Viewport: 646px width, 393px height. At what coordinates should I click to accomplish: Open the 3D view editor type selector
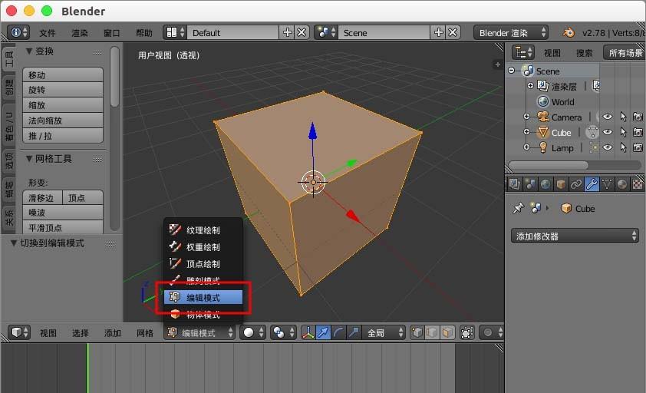[19, 332]
